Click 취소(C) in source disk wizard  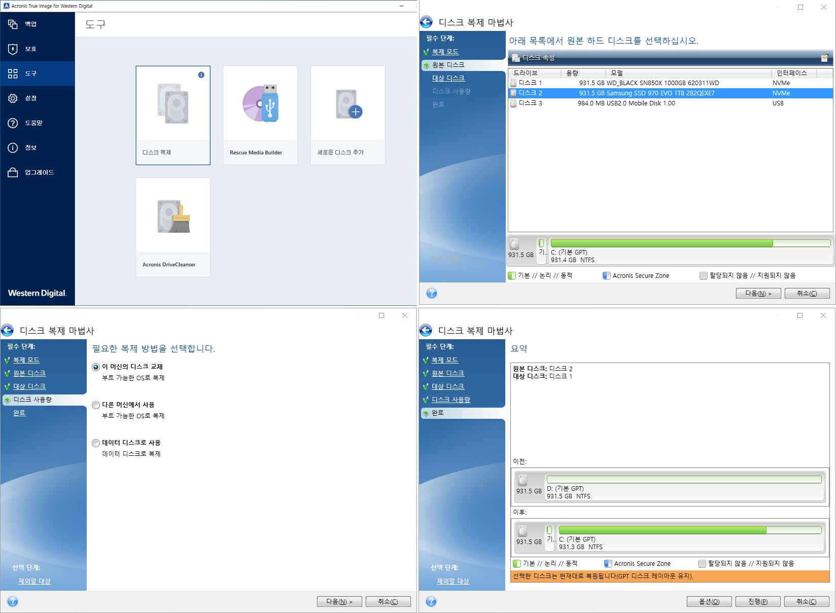[807, 293]
